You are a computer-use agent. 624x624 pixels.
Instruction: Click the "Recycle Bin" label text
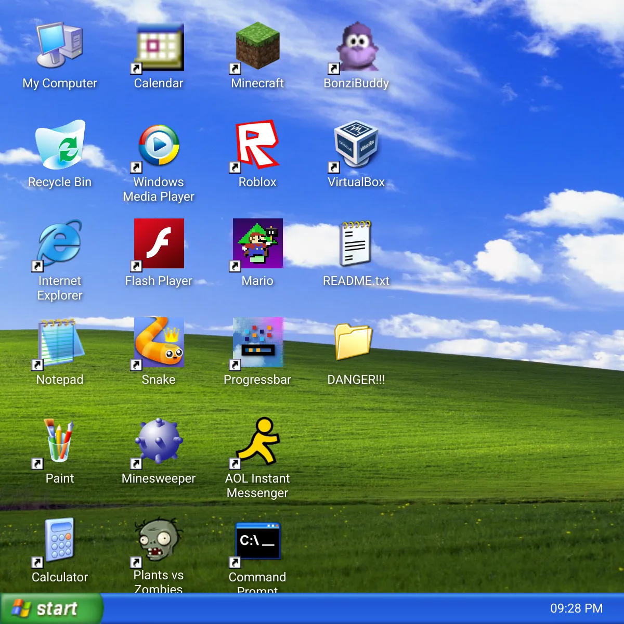[x=60, y=182]
